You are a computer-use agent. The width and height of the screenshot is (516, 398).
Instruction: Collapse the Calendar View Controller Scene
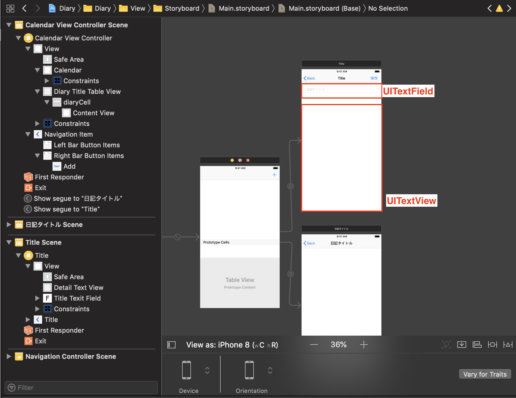pyautogui.click(x=9, y=25)
